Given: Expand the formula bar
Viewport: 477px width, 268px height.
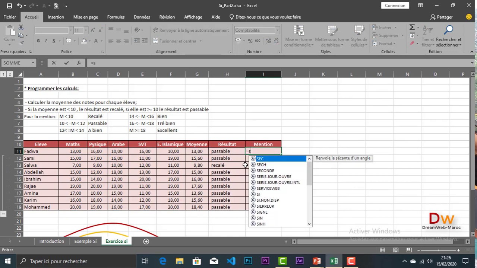Looking at the screenshot, I should pos(473,63).
